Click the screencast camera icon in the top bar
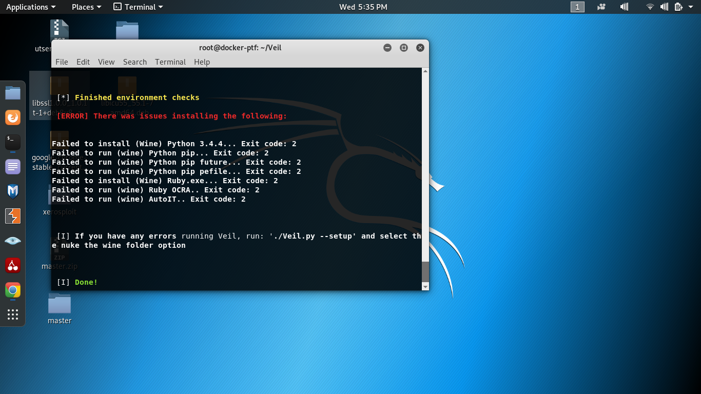 pyautogui.click(x=601, y=7)
